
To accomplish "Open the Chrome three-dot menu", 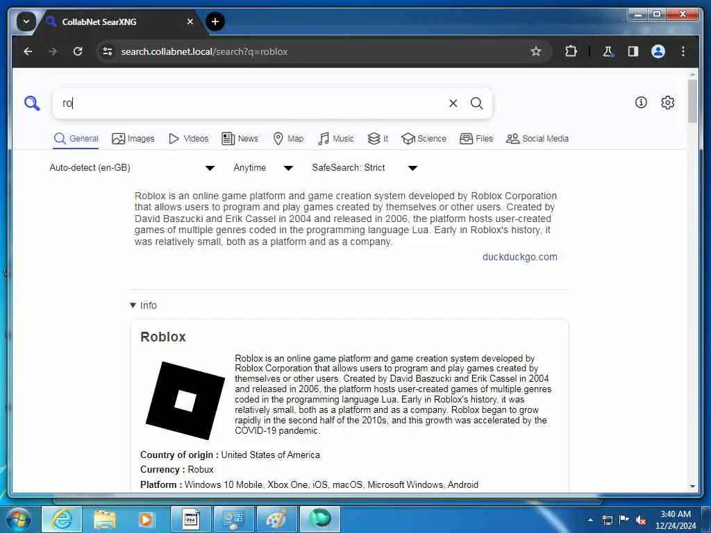I will coord(683,51).
